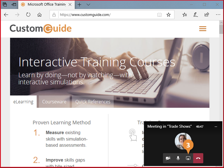Screen dimensions: 224x168
Task: Mute the microphone in the meeting
Action: pyautogui.click(x=178, y=158)
